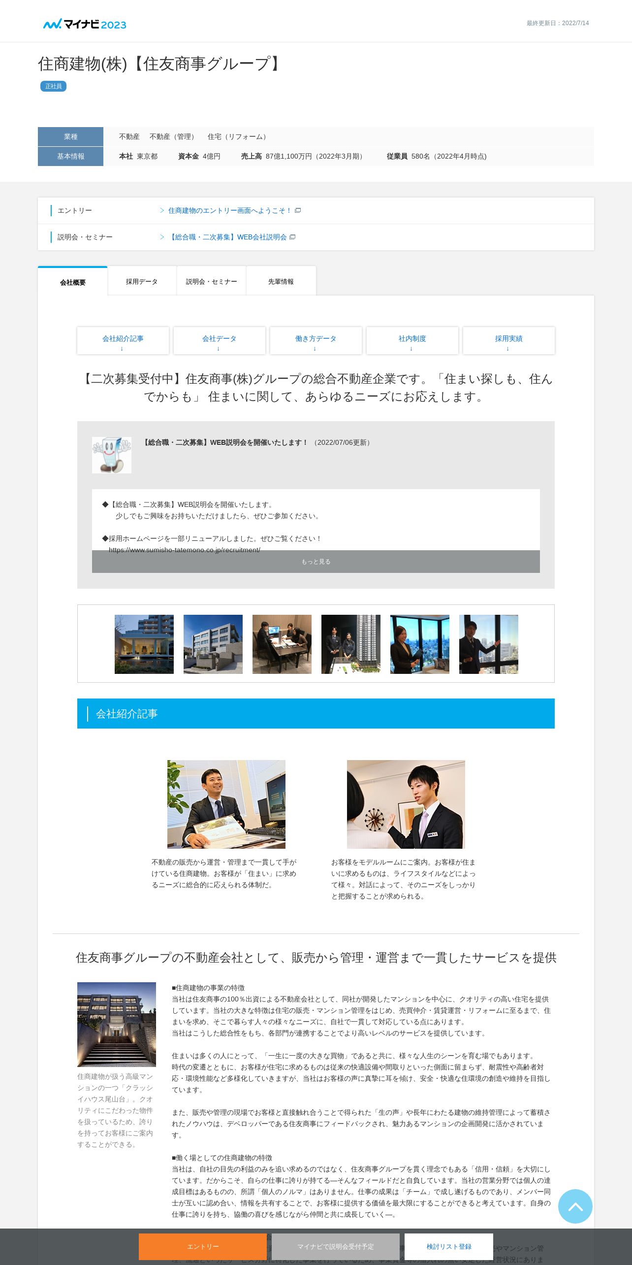Switch to the 採用データ tab
The width and height of the screenshot is (632, 1265).
point(142,281)
